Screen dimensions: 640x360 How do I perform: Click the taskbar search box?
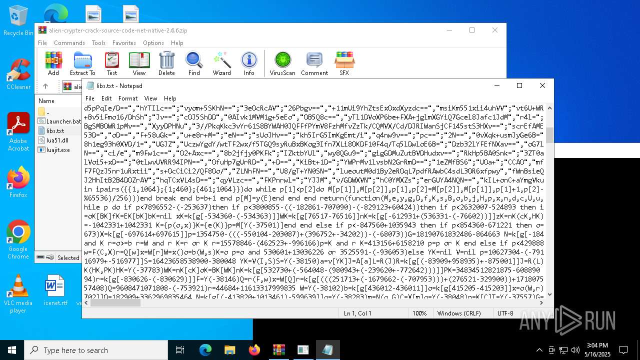tap(96, 350)
